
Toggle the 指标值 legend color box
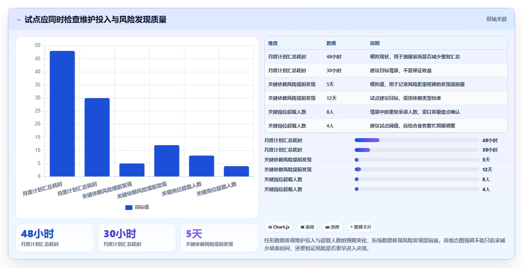pos(129,207)
